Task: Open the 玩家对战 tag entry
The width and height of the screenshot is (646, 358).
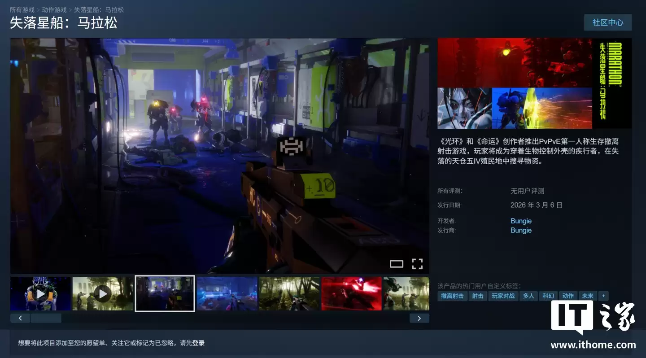Action: click(503, 296)
